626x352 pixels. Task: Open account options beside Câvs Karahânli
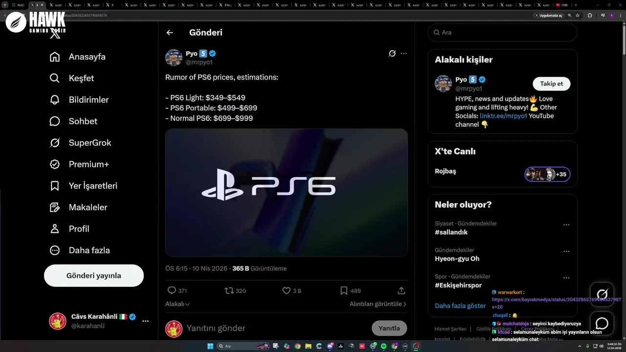tap(145, 321)
